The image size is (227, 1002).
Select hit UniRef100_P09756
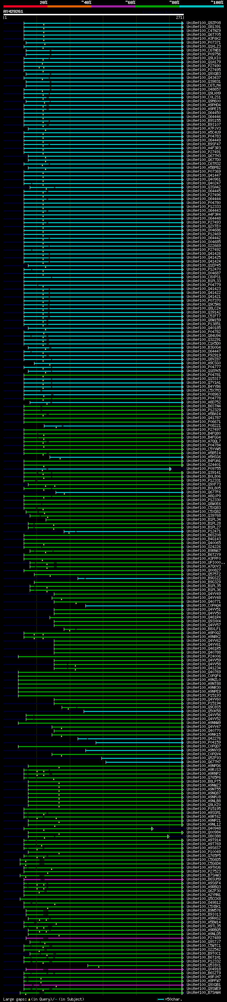click(x=204, y=54)
